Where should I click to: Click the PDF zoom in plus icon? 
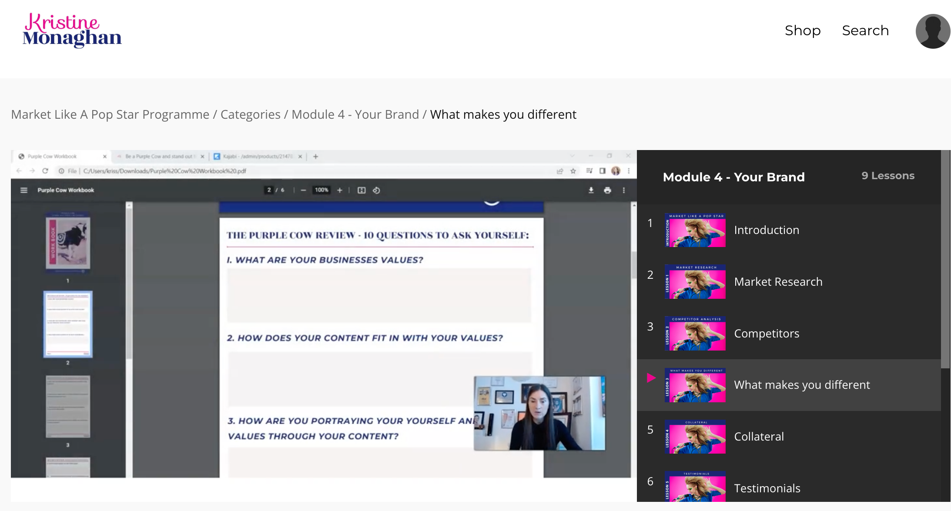point(340,190)
